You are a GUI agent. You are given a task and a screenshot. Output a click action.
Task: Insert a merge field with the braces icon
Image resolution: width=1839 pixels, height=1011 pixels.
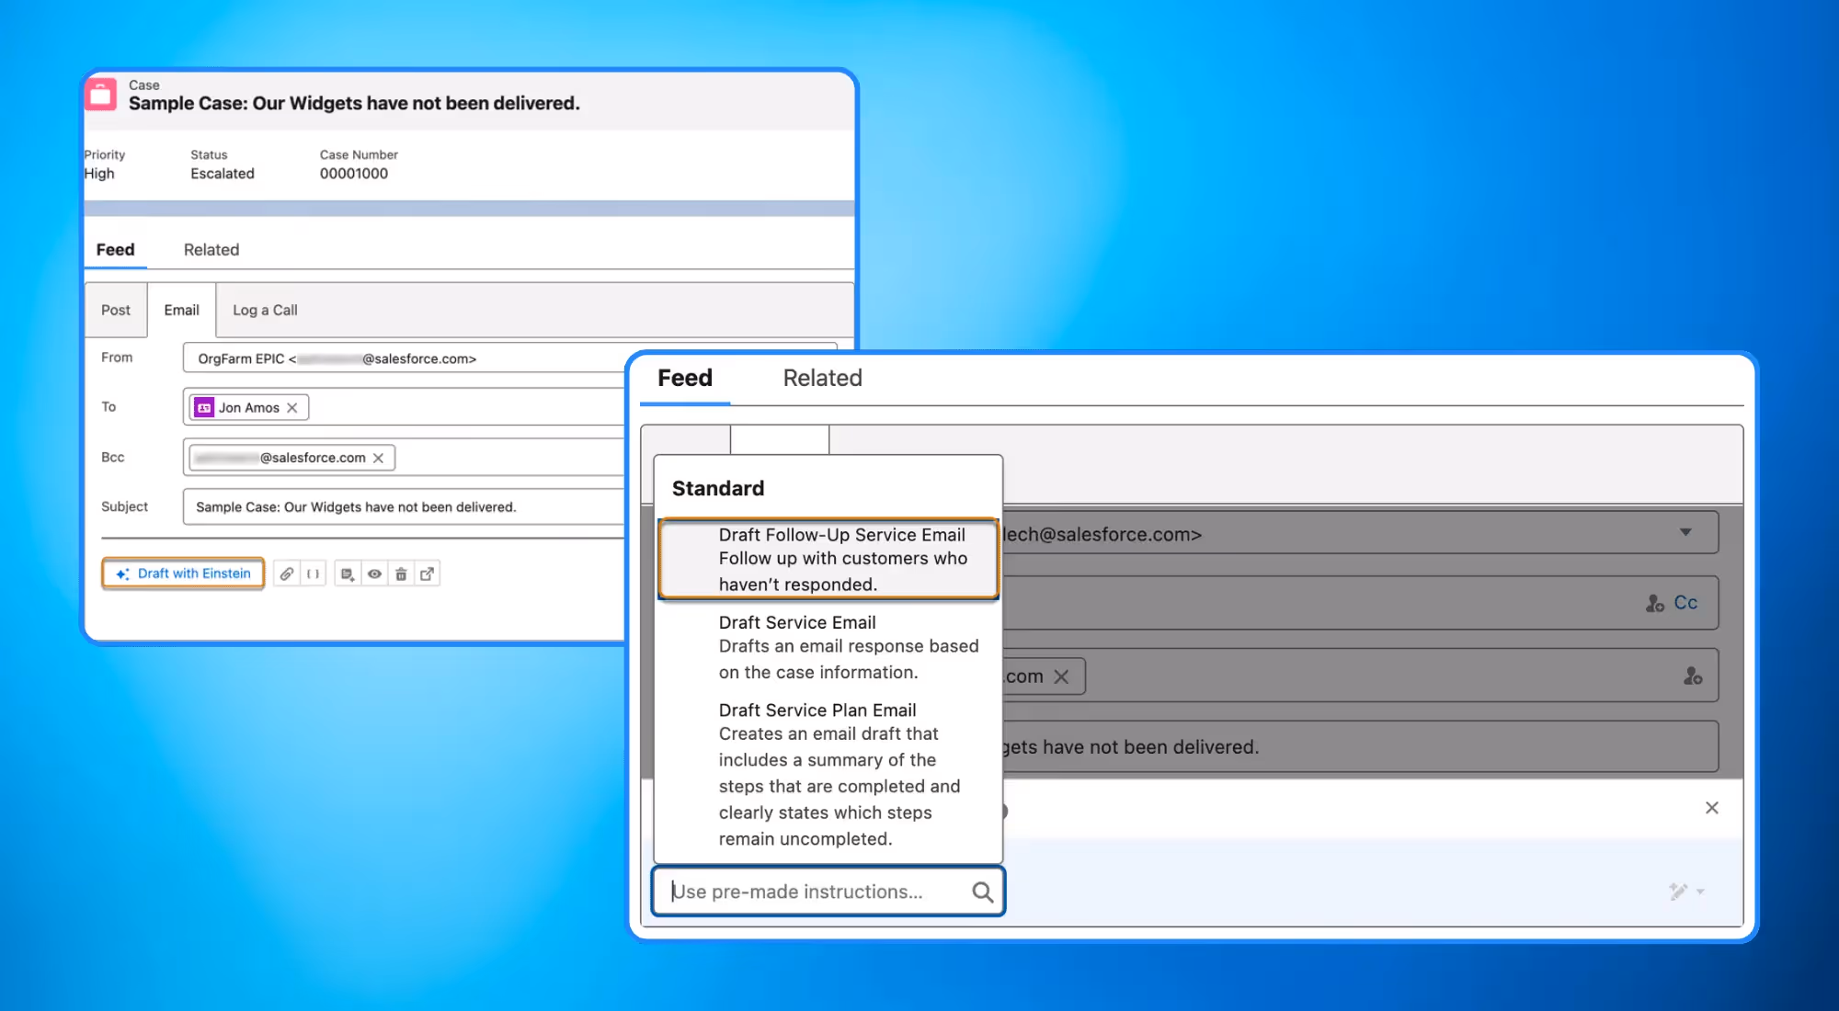coord(313,574)
